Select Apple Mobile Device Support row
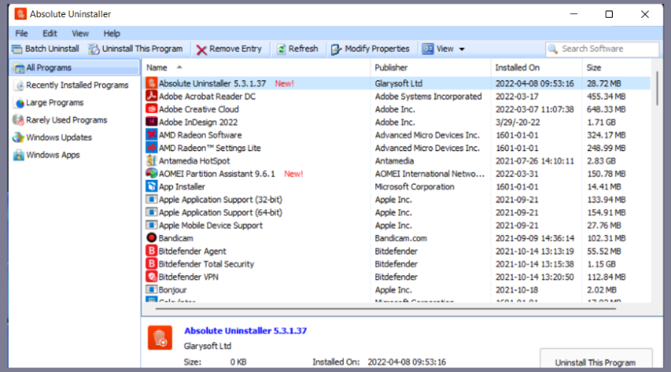The width and height of the screenshot is (671, 372). [x=397, y=225]
